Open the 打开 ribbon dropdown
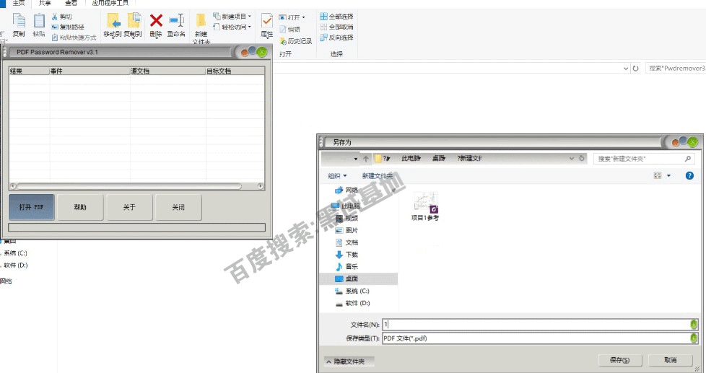Screen dimensions: 706x373 (292, 17)
